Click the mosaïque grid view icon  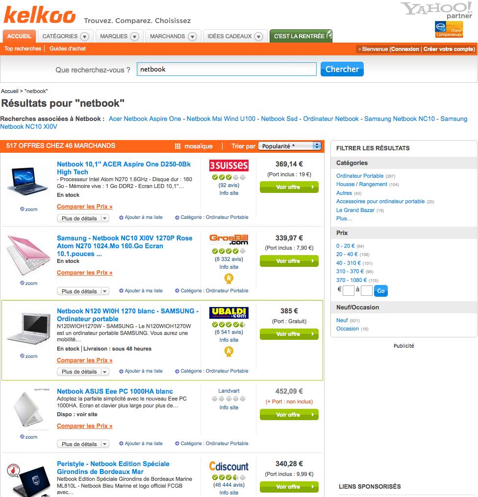point(178,146)
